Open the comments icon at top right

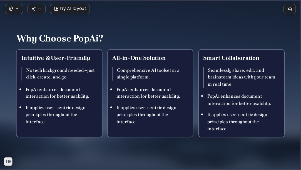pyautogui.click(x=290, y=9)
